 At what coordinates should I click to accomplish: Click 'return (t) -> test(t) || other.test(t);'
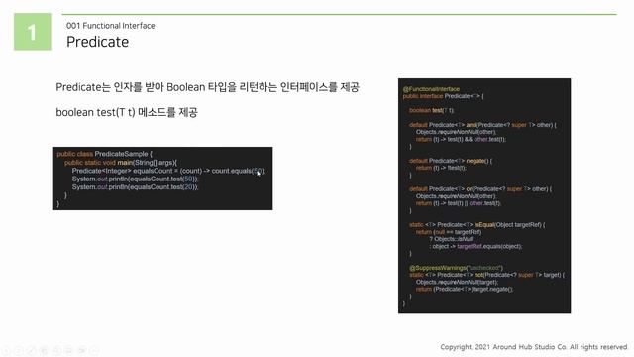pyautogui.click(x=459, y=203)
